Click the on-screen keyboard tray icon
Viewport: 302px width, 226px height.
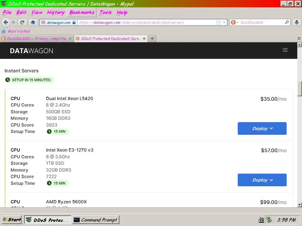click(261, 220)
